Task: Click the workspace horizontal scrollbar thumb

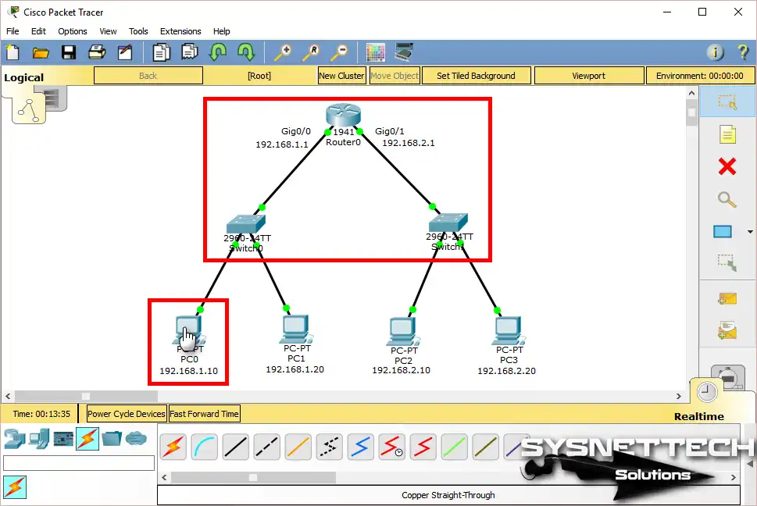Action: tap(86, 397)
